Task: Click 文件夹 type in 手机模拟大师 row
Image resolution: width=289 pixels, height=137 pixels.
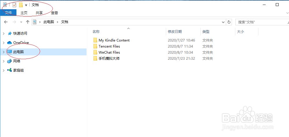Action: click(x=208, y=59)
